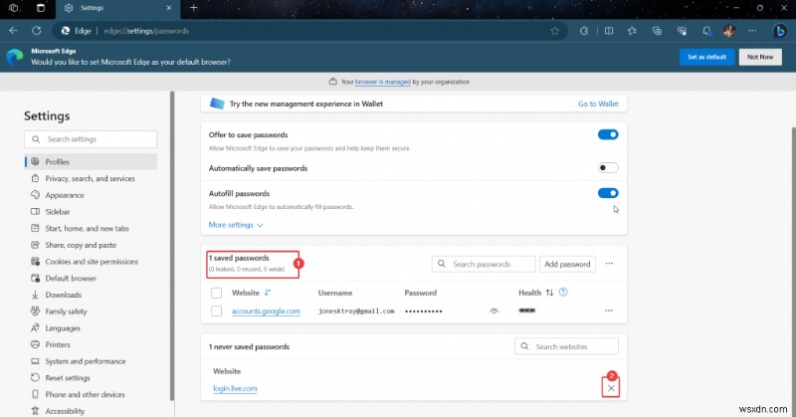Expand More settings
Viewport: 796px width, 417px height.
click(x=236, y=225)
